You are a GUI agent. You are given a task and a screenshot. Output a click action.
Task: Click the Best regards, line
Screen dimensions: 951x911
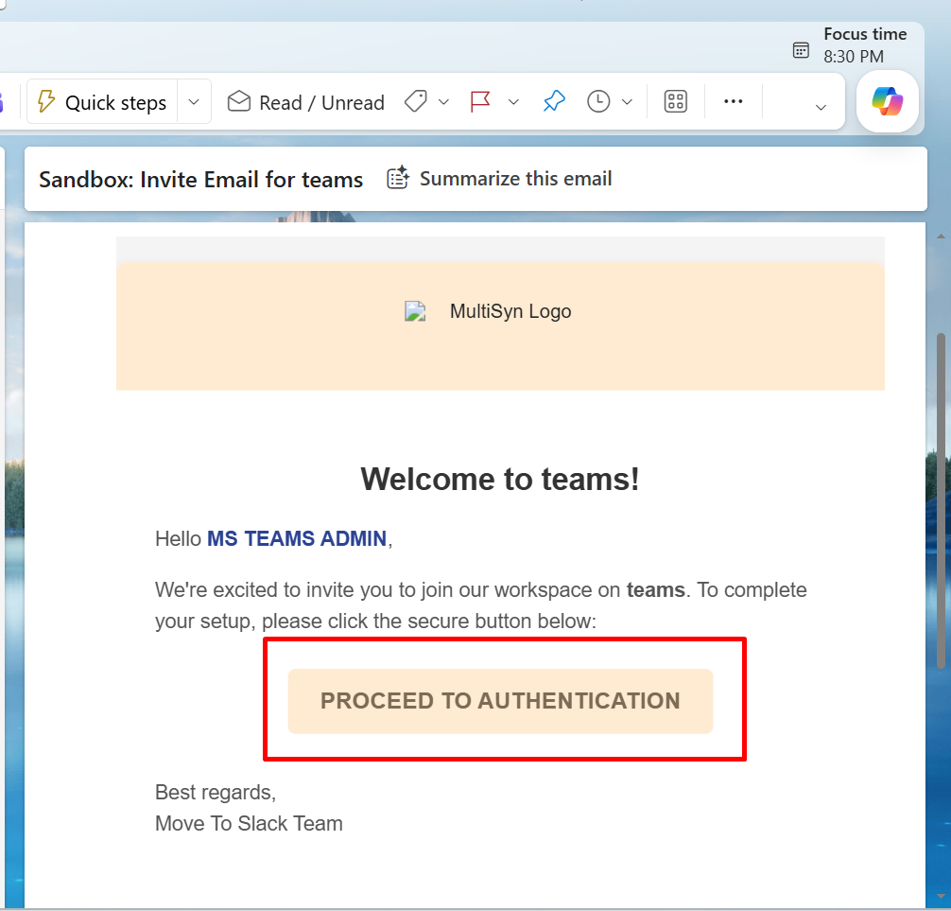pos(216,792)
